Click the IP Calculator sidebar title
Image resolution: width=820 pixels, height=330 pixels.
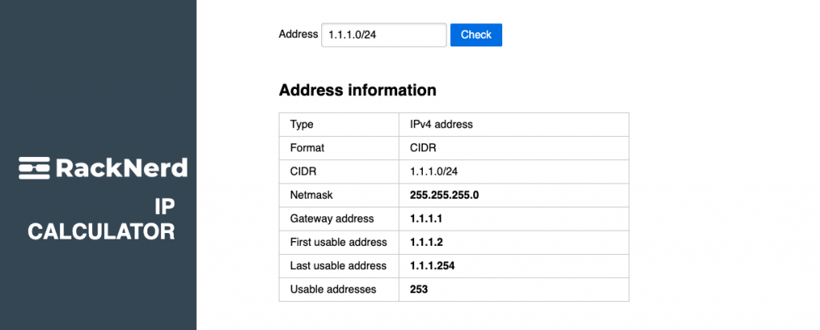(102, 219)
